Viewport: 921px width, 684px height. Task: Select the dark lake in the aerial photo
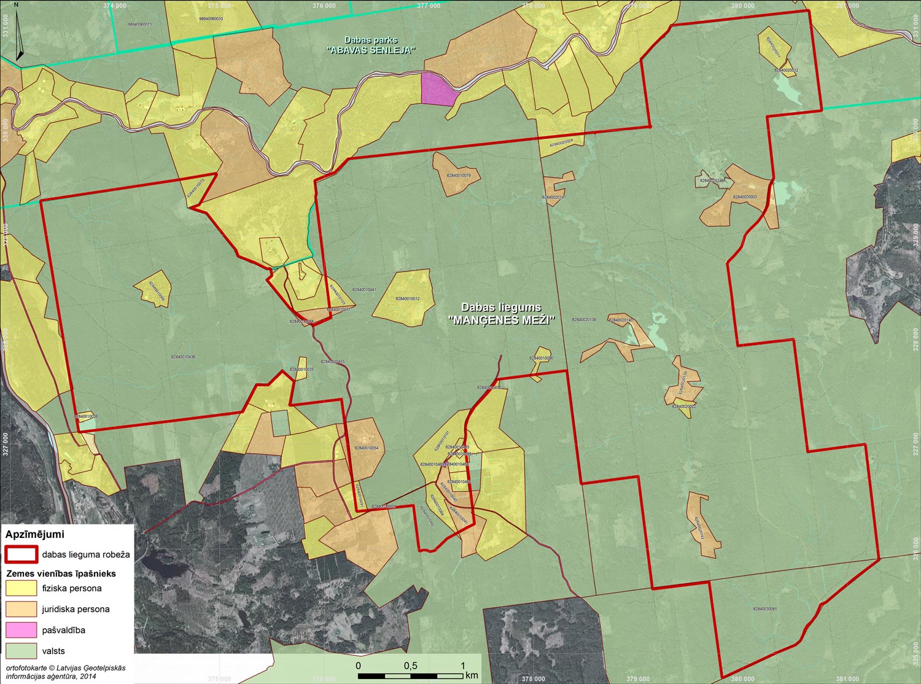(158, 562)
